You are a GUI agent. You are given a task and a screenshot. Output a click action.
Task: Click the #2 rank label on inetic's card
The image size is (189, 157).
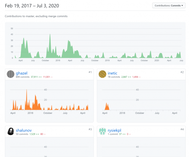pos(182,72)
